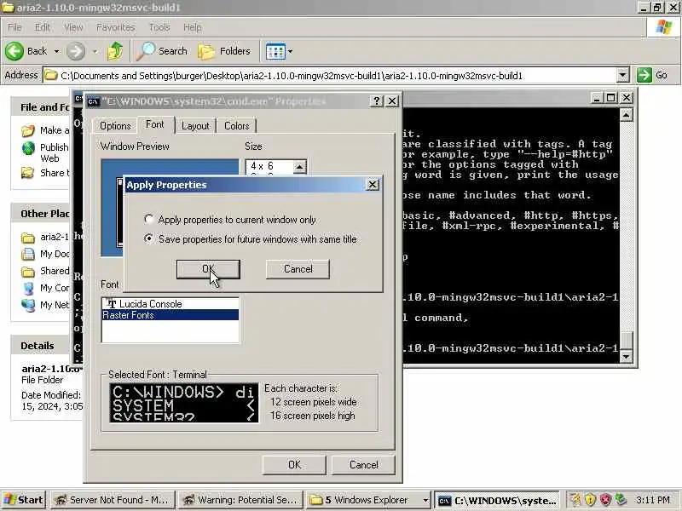Viewport: 682px width, 511px height.
Task: Open the Favorites menu
Action: click(x=116, y=27)
